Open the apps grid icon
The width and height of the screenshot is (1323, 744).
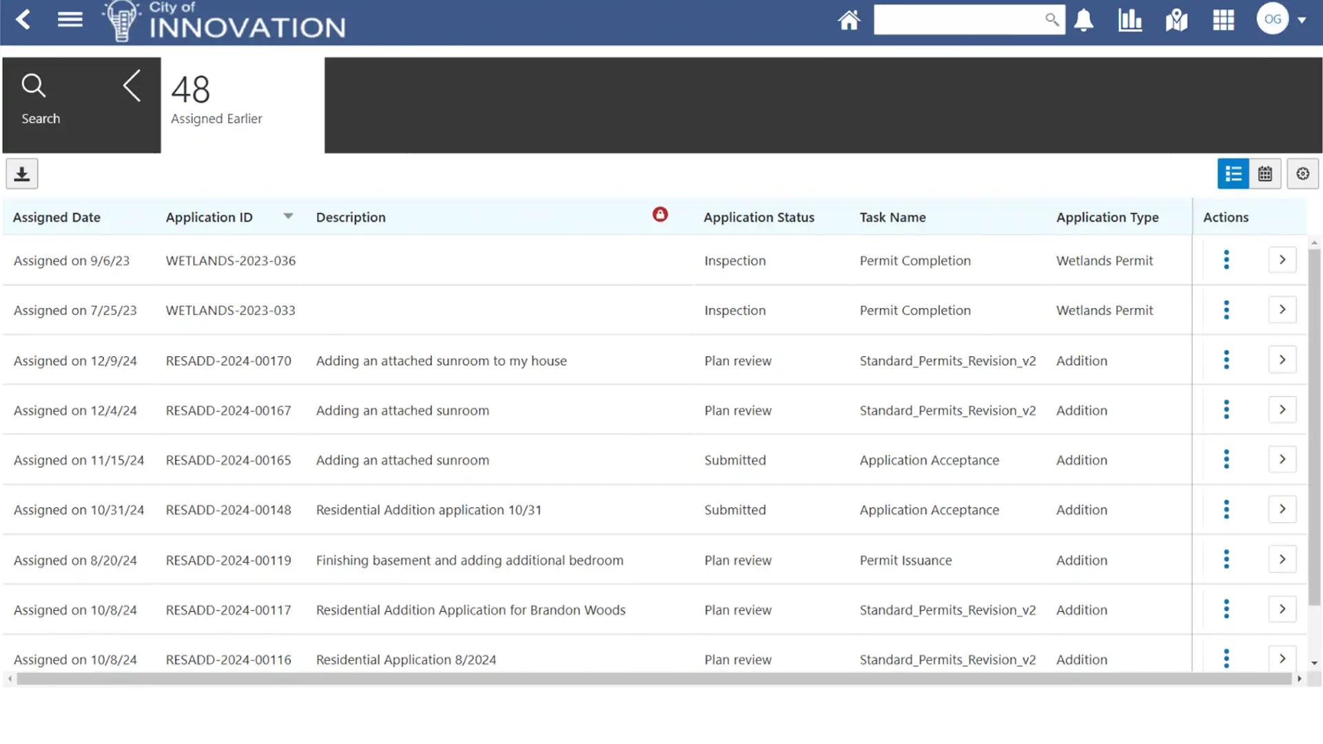click(1223, 20)
